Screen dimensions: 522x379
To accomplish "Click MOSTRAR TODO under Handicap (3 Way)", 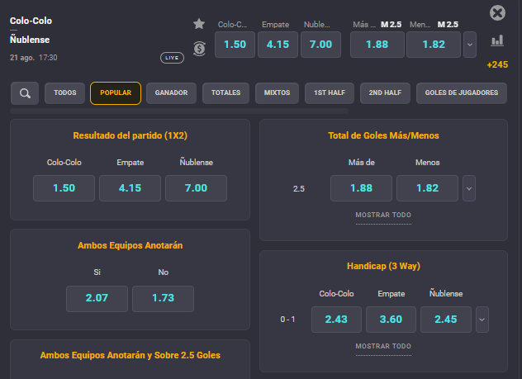I will click(x=383, y=346).
